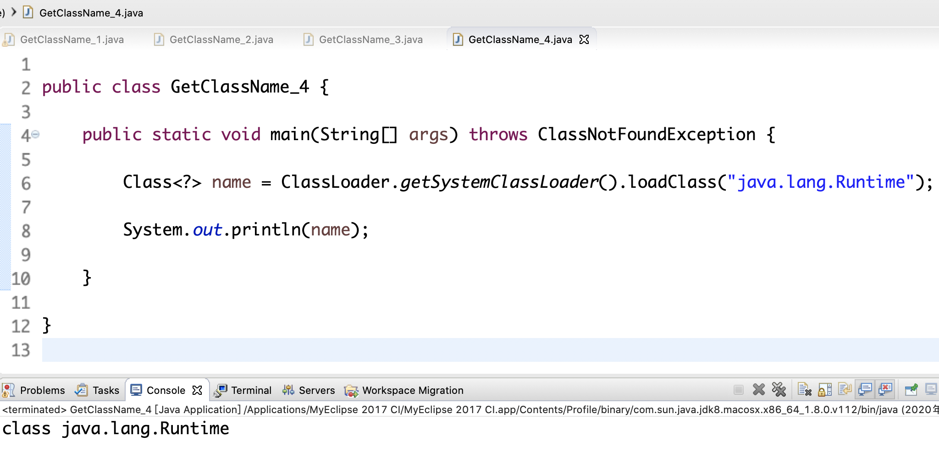Pin the console with the green pushpin
Image resolution: width=939 pixels, height=458 pixels.
pos(911,390)
